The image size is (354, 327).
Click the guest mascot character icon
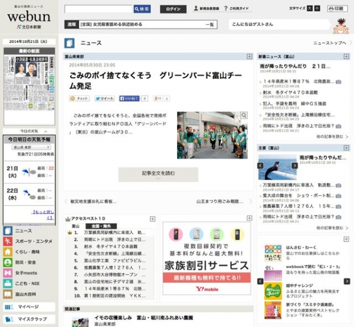(x=341, y=27)
